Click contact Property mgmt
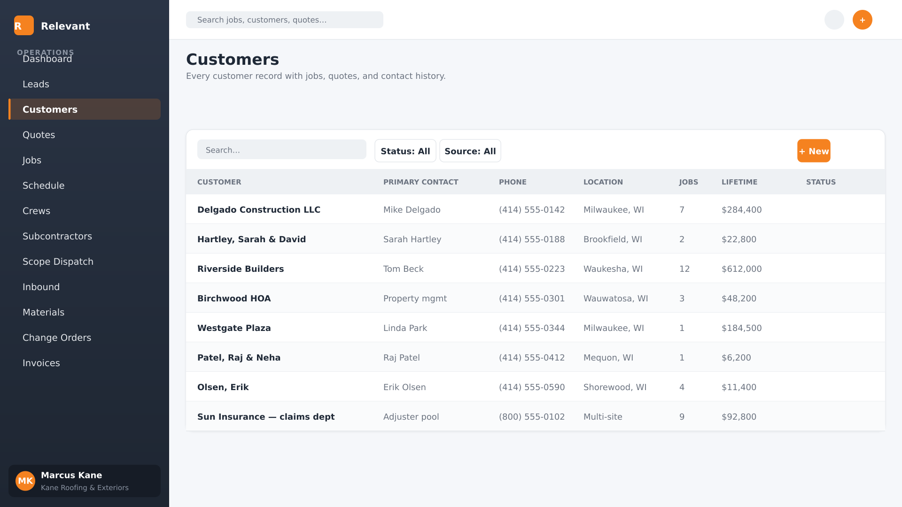Screen dimensions: 902x507 415,299
